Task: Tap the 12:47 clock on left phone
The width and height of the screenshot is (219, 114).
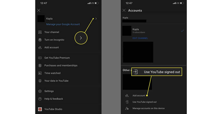Action: pyautogui.click(x=44, y=3)
